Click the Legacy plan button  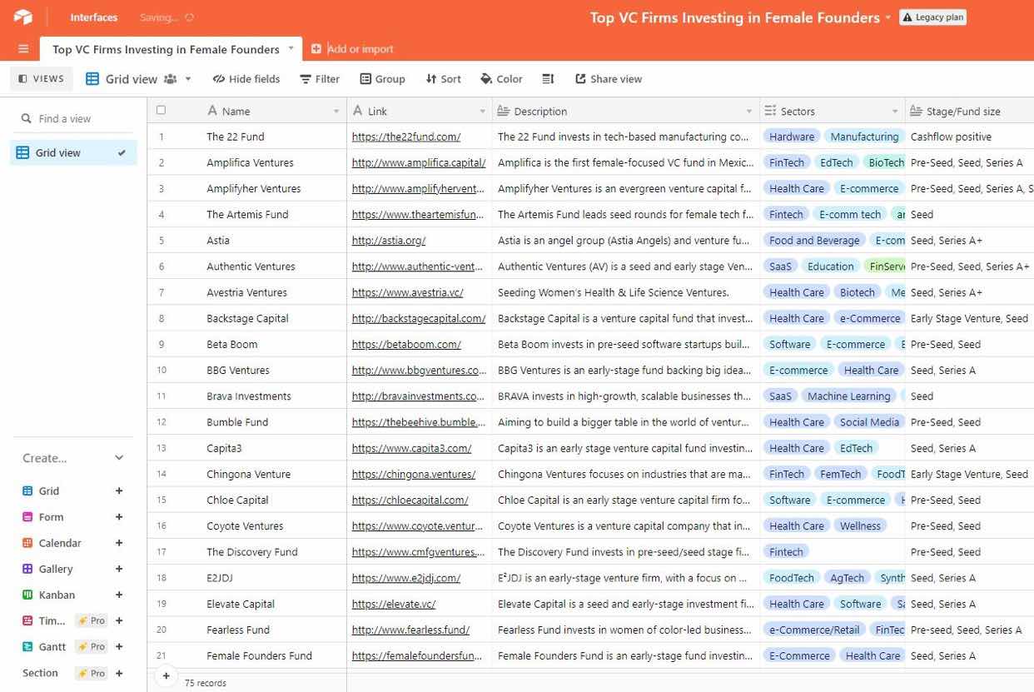coord(932,17)
